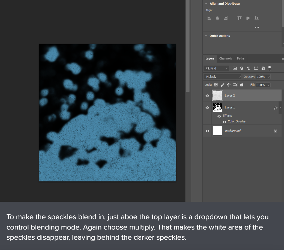Lock all padlock icon

pos(242,85)
